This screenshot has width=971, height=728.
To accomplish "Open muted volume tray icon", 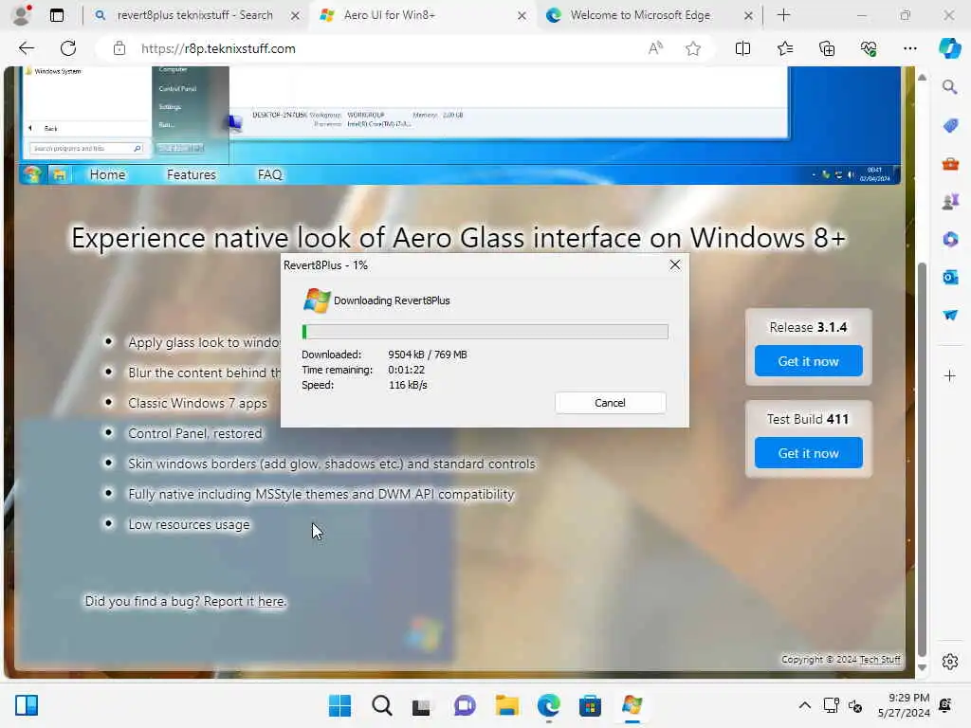I will click(855, 705).
